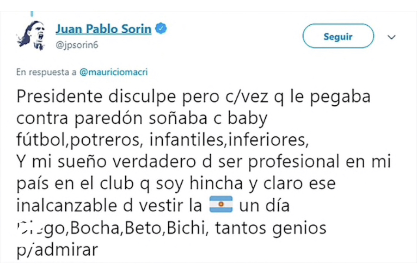Expand the chevron menu beside Seguir
This screenshot has height=270, width=417.
pyautogui.click(x=391, y=37)
